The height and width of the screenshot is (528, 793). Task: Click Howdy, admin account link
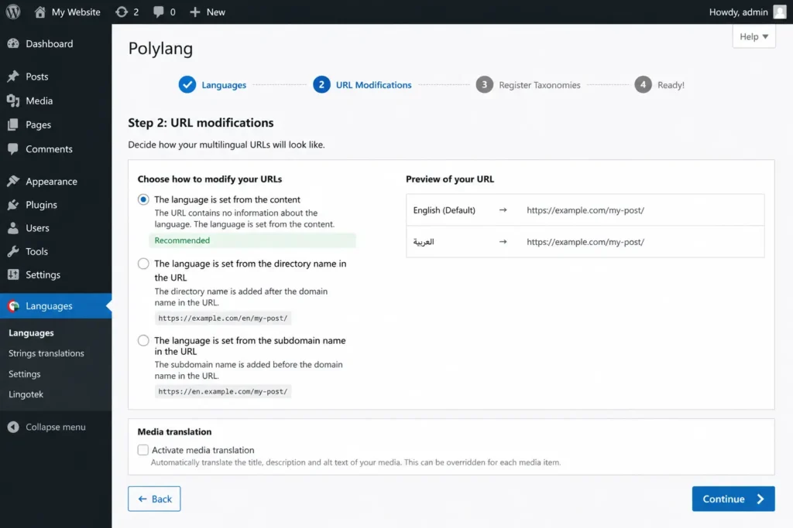tap(738, 12)
